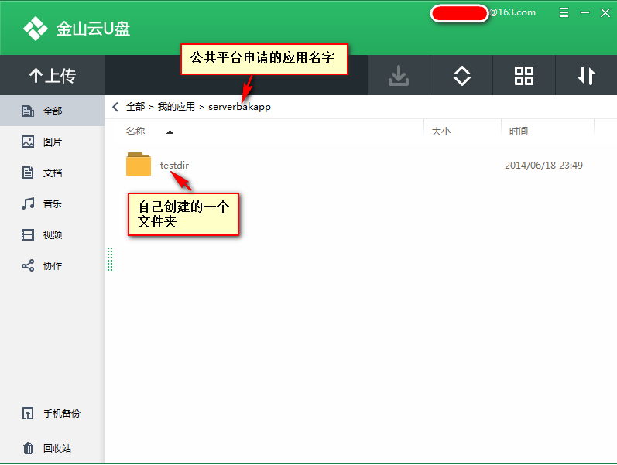Click the 回收站 trash can icon

[x=28, y=448]
